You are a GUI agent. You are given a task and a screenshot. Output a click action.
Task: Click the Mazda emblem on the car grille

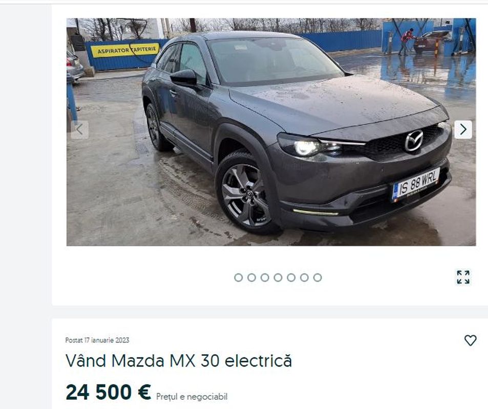[414, 141]
